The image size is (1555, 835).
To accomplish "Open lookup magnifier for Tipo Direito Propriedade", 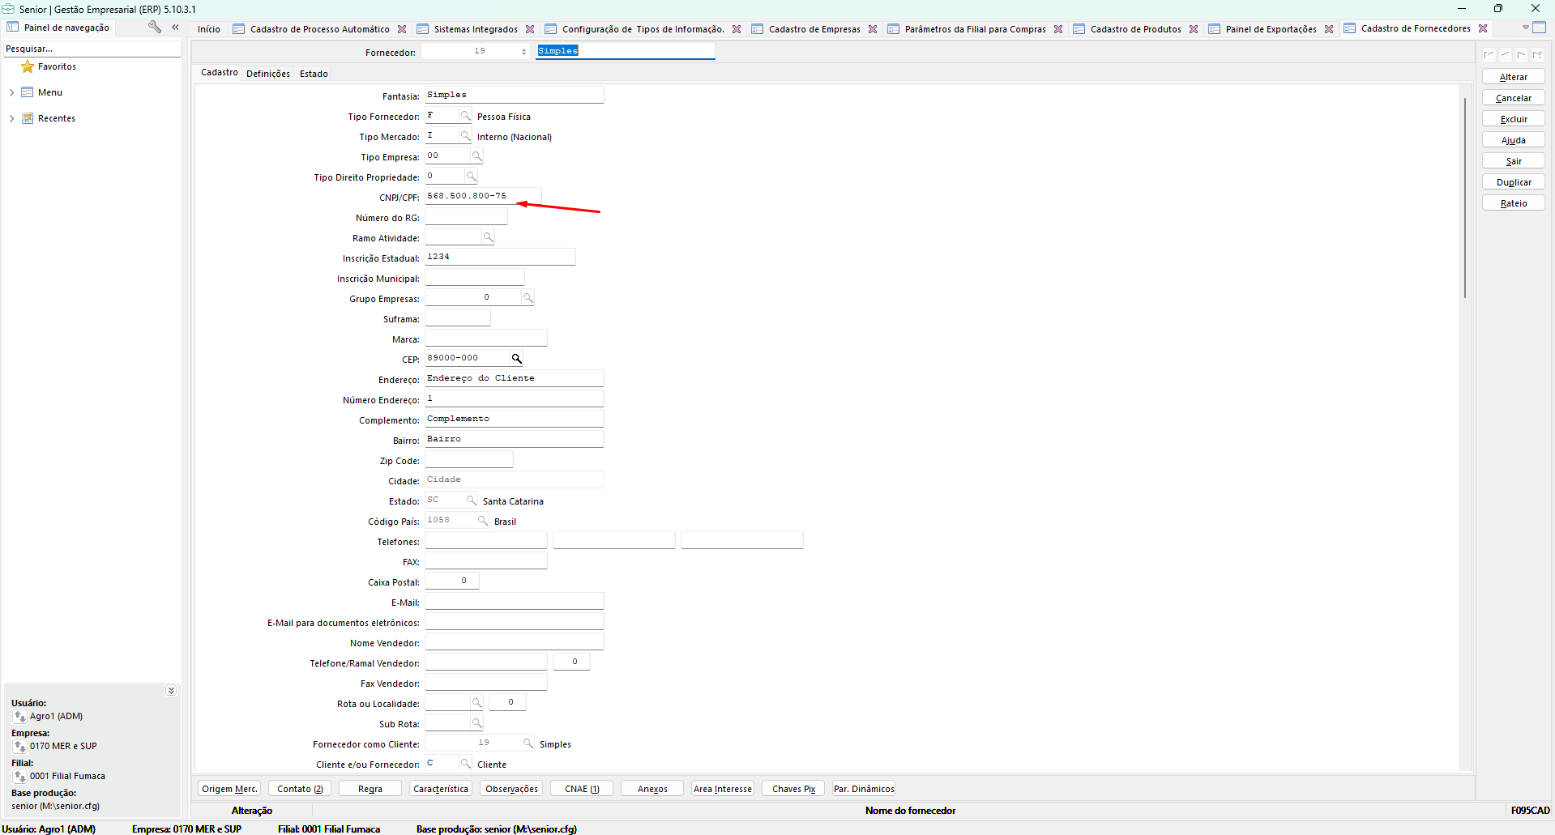I will [471, 177].
